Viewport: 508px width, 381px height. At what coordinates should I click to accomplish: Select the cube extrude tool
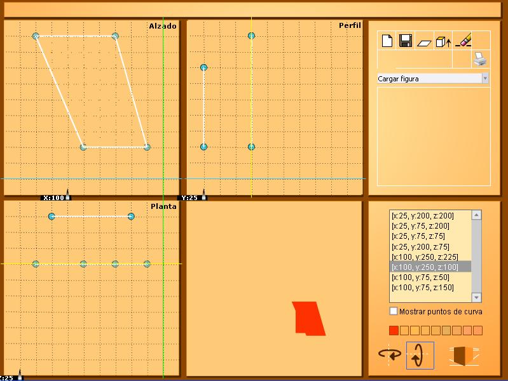point(443,42)
